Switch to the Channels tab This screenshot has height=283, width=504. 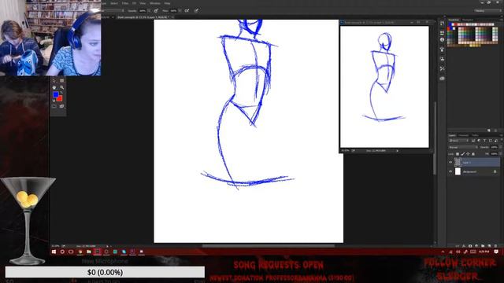tap(464, 135)
